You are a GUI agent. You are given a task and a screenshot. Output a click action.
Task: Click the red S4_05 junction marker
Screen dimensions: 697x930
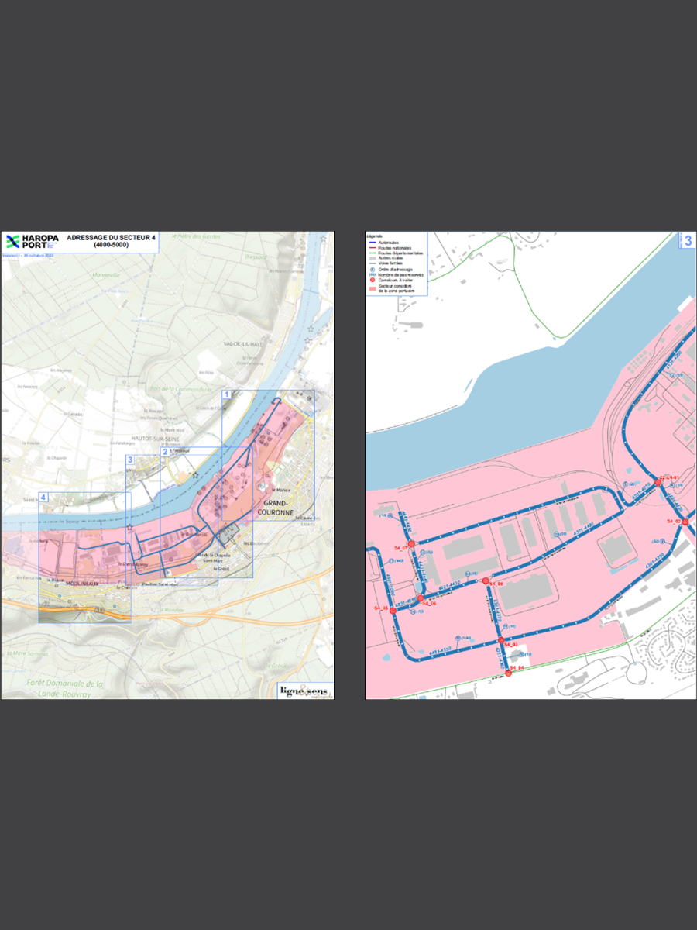(x=393, y=611)
